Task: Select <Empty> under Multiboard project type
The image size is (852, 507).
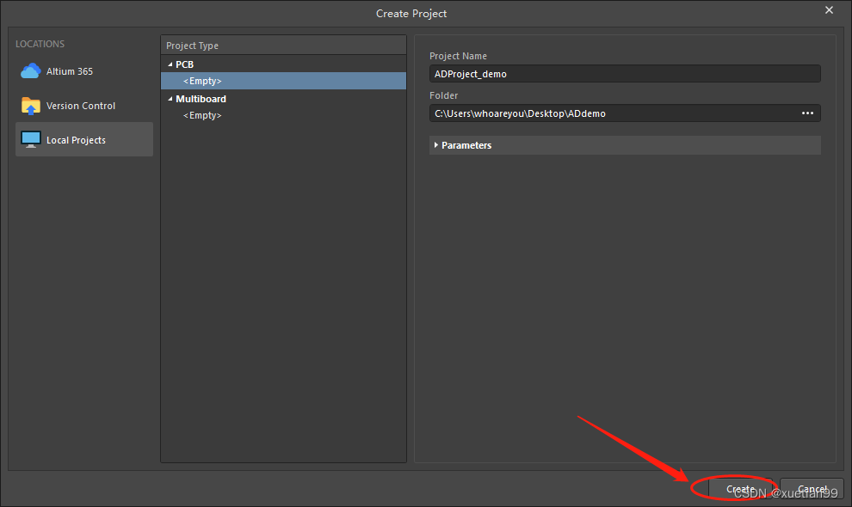Action: click(202, 115)
